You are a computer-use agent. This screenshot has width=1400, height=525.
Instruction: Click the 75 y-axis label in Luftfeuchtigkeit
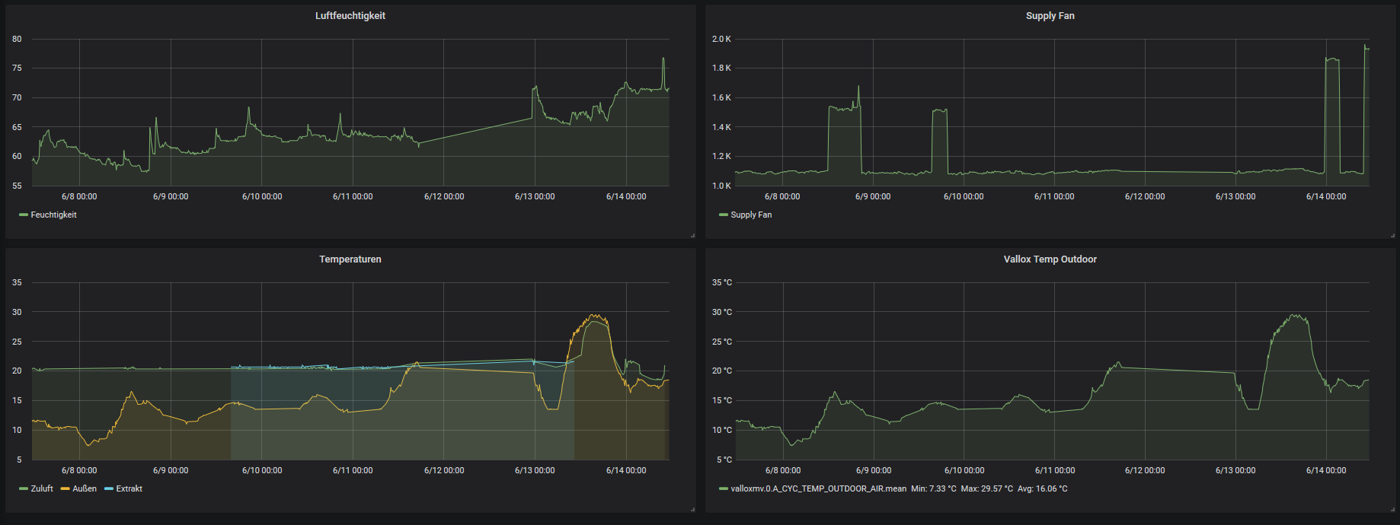(x=17, y=68)
